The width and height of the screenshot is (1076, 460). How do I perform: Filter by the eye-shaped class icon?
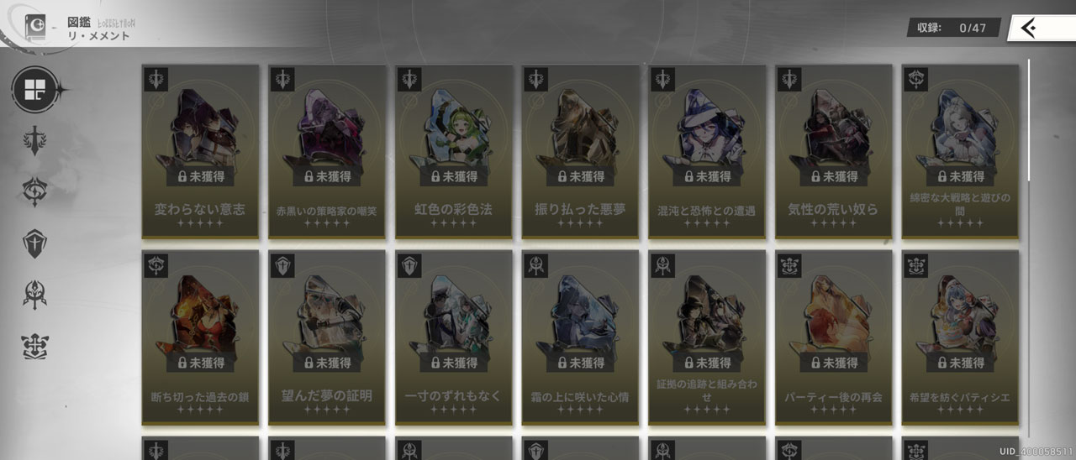coord(35,192)
